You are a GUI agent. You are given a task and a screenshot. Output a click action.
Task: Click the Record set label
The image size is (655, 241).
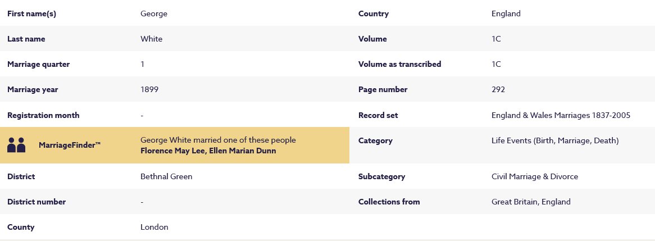coord(378,115)
